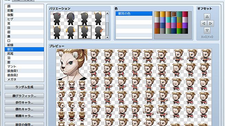Pick the long drooping blue rabbit ears variation
Image resolution: width=225 pixels, height=126 pixels.
[x=71, y=19]
